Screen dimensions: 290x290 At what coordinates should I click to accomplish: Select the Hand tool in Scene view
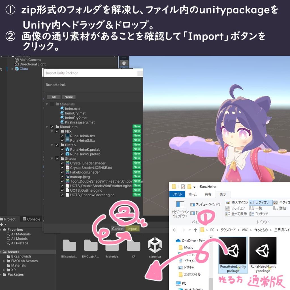coord(124,63)
